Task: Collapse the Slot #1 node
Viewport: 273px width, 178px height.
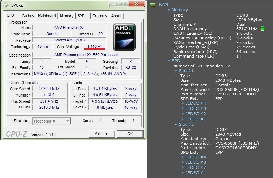Action: pyautogui.click(x=176, y=71)
